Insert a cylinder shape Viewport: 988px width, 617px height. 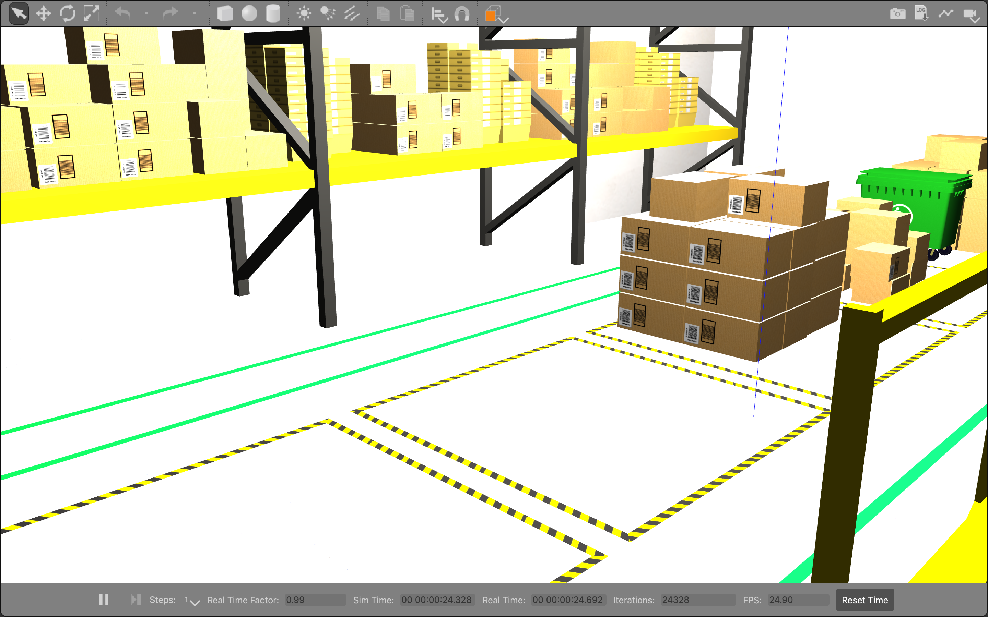[x=273, y=14]
